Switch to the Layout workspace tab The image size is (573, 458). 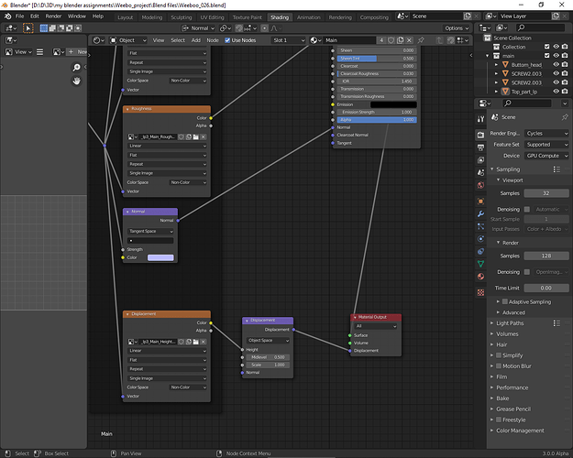click(x=126, y=17)
